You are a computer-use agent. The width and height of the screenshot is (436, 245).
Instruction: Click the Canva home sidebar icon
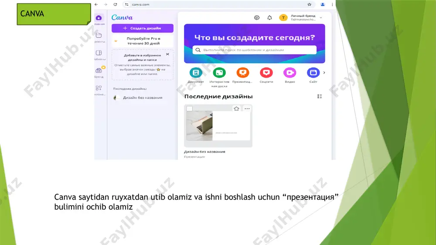coord(99,18)
